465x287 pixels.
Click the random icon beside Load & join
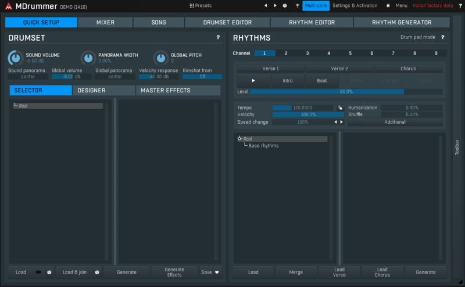pos(97,272)
